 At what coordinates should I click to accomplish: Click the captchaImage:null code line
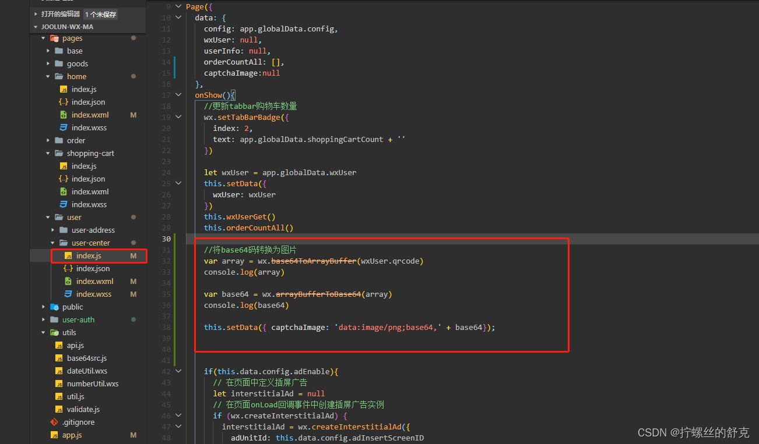pos(242,73)
